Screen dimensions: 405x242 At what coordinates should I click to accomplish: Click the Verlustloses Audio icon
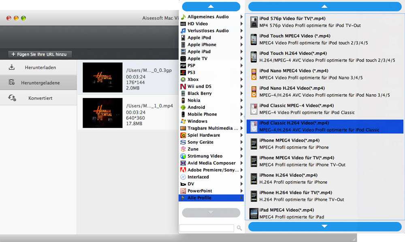[183, 31]
